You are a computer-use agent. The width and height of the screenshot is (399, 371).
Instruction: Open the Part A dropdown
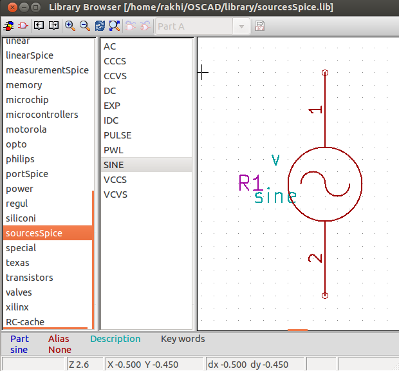click(x=241, y=26)
